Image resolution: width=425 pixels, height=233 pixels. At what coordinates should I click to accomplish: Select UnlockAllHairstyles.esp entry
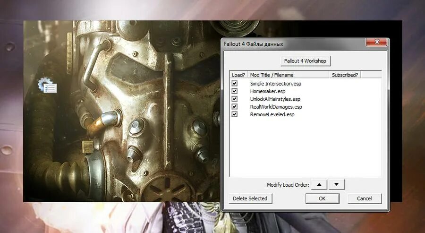[275, 99]
